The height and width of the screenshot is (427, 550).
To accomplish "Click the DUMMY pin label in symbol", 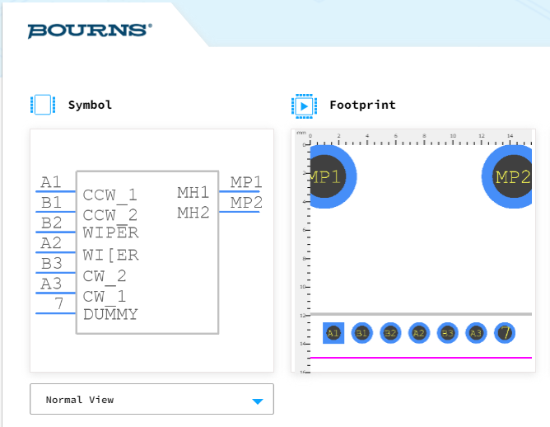I will (110, 314).
